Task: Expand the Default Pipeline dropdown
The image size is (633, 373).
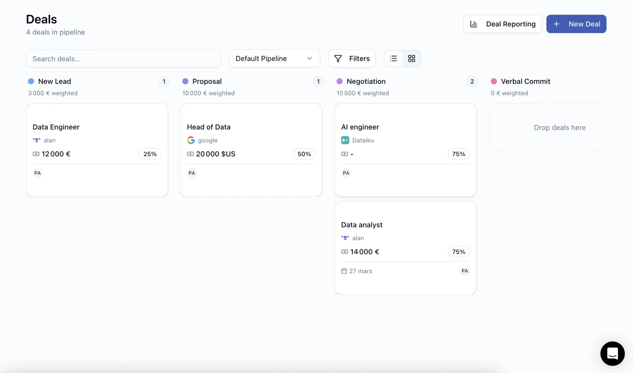Action: pos(274,59)
